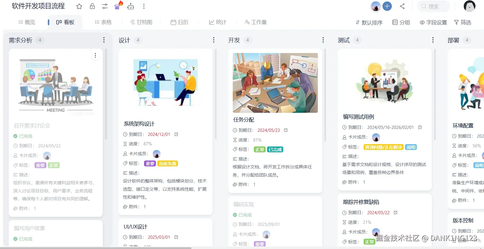Open 测试 column options menu
Image resolution: width=484 pixels, height=249 pixels.
[433, 40]
